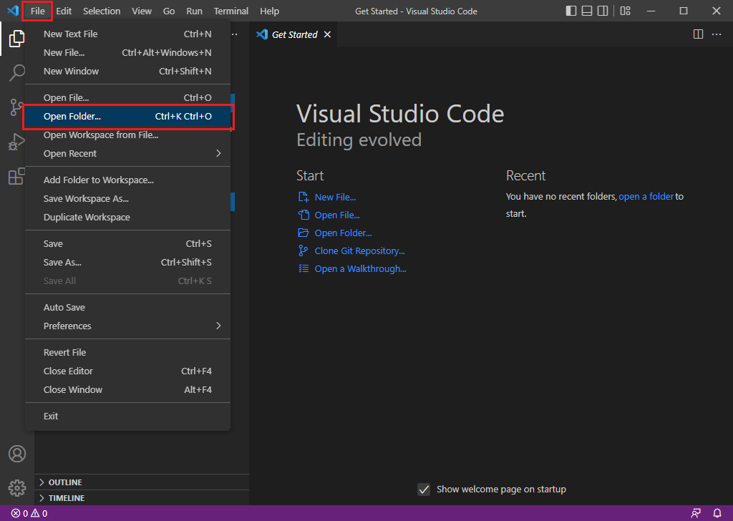Image resolution: width=733 pixels, height=521 pixels.
Task: Open the View menu
Action: click(142, 11)
